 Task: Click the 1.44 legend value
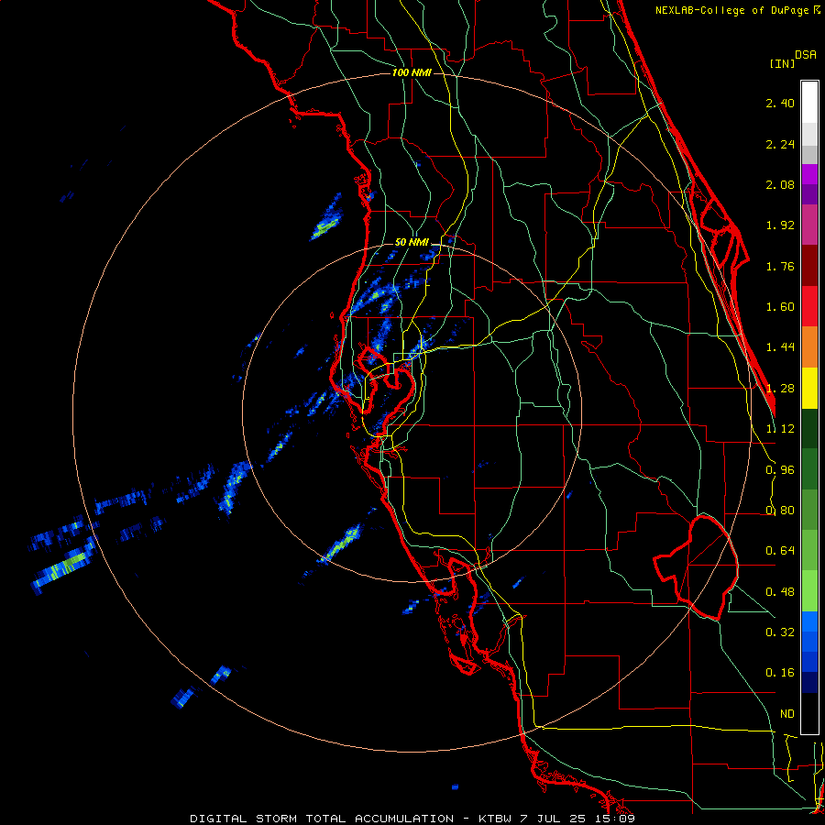tap(780, 347)
